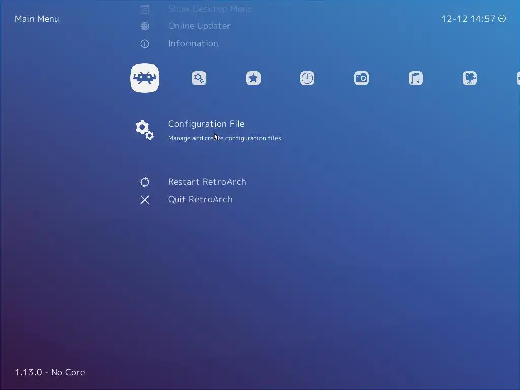This screenshot has height=390, width=520.
Task: Click the '12-12 14:57' date and time
Action: [468, 19]
